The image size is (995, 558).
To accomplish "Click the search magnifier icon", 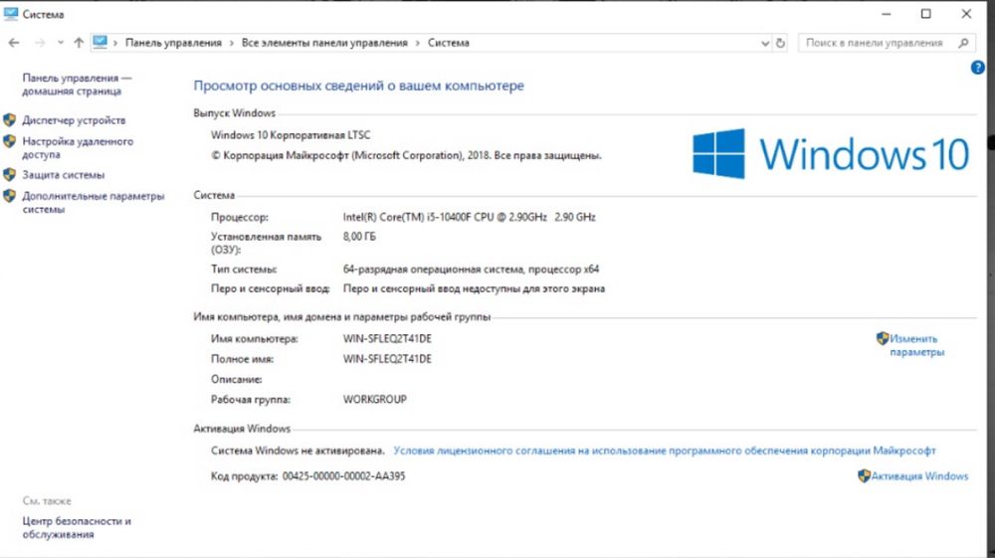I will [963, 43].
